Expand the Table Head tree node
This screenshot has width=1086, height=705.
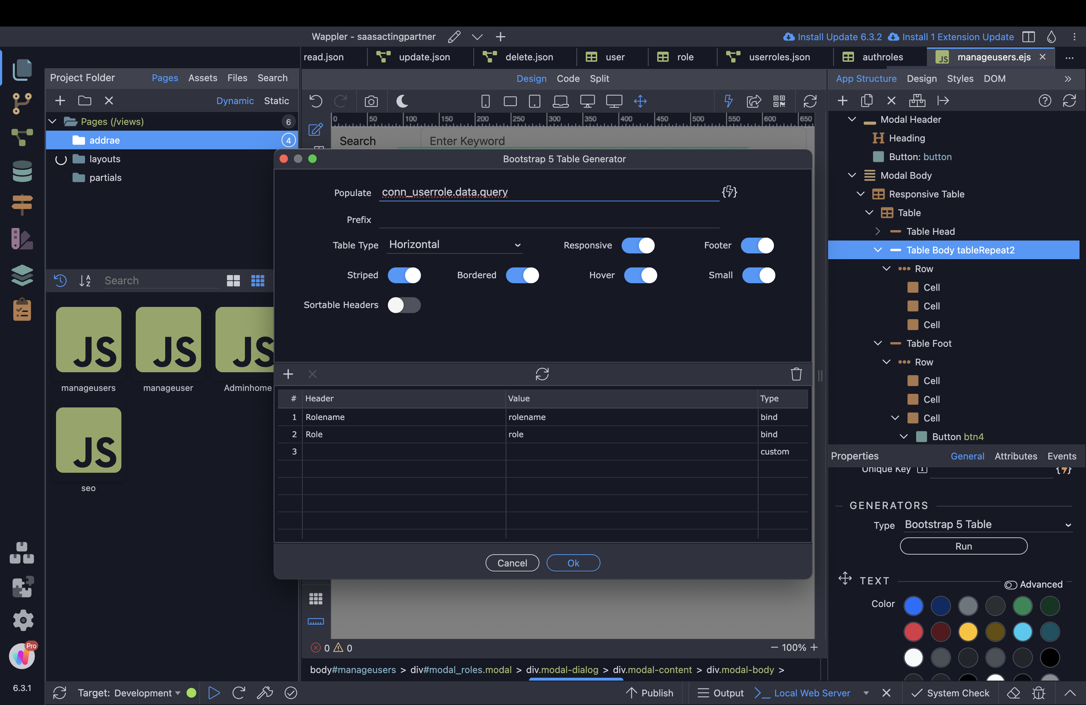pyautogui.click(x=877, y=231)
